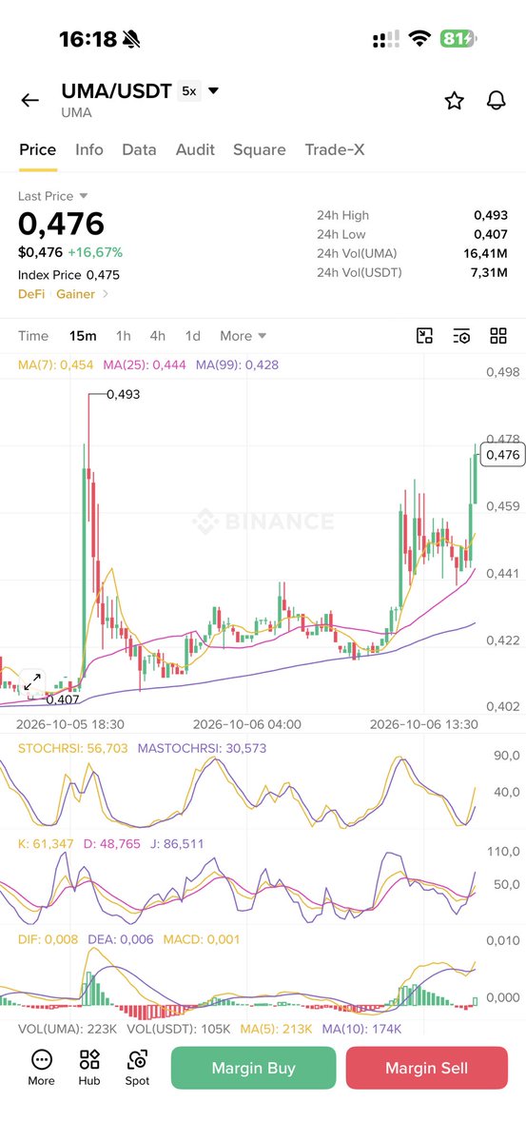
Task: Tap the DeFi tag link
Action: 31,294
